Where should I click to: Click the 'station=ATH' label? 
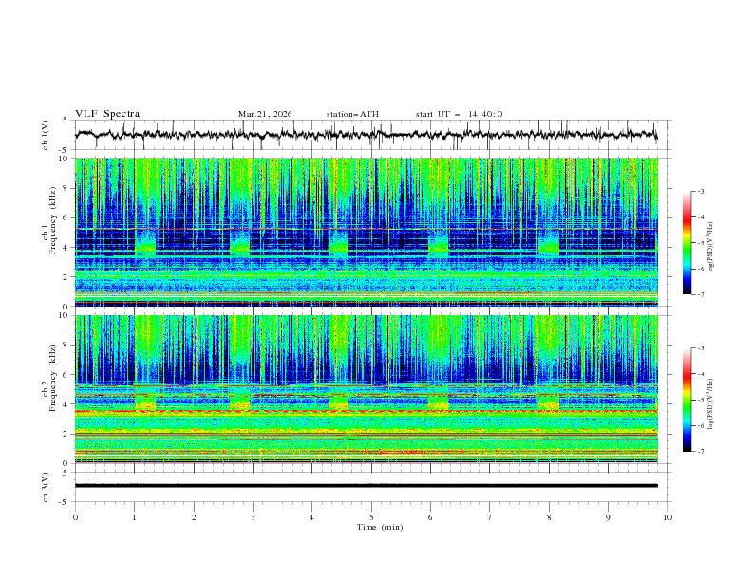pyautogui.click(x=352, y=114)
